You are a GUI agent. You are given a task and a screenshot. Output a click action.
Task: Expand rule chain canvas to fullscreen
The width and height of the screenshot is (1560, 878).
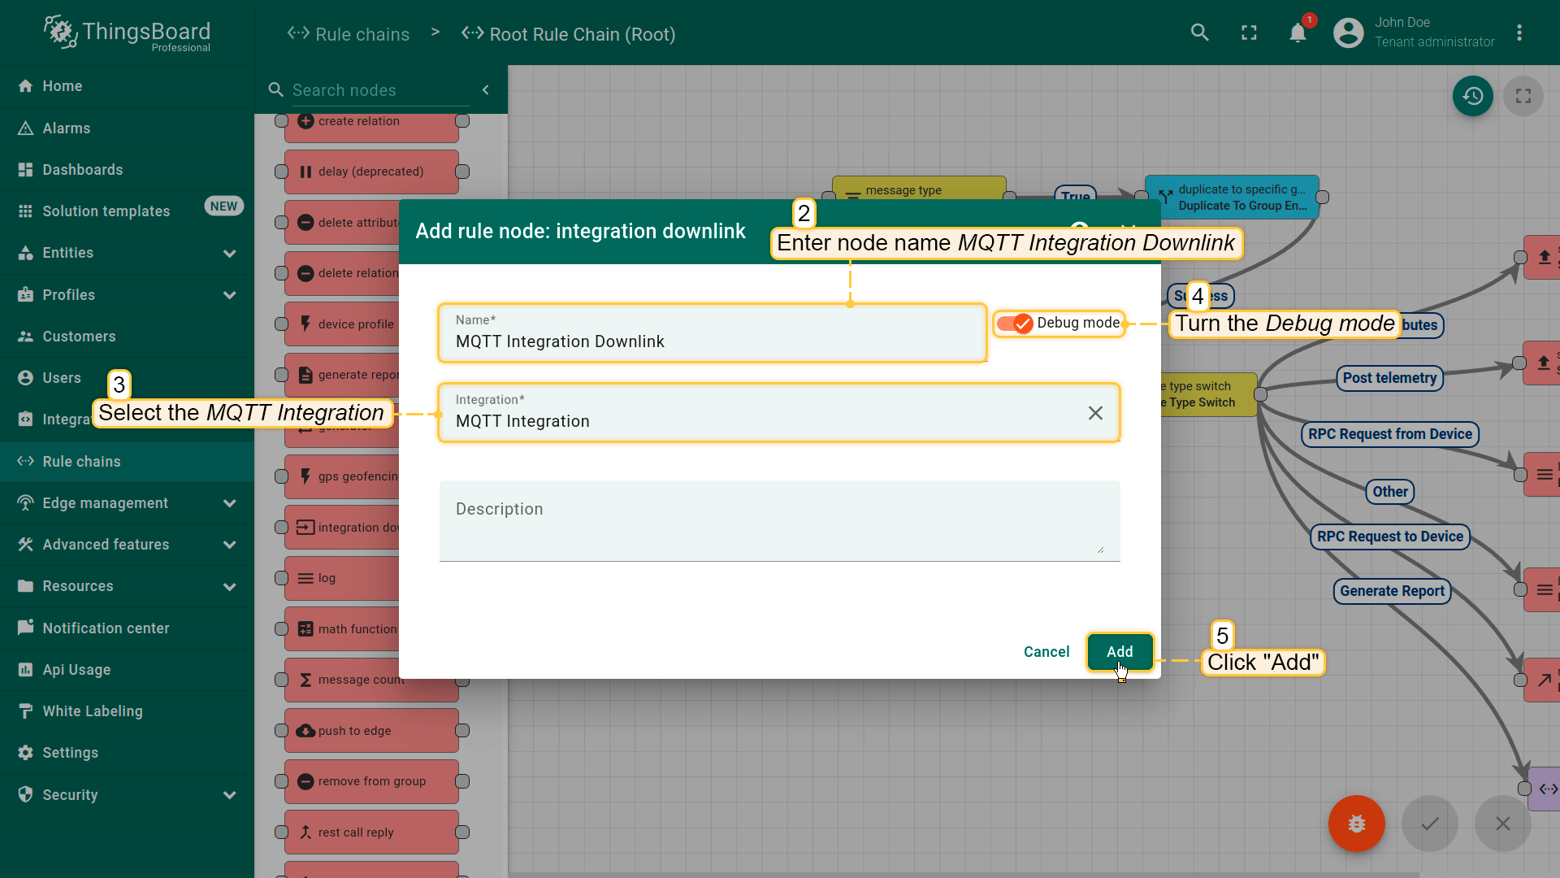click(x=1523, y=96)
